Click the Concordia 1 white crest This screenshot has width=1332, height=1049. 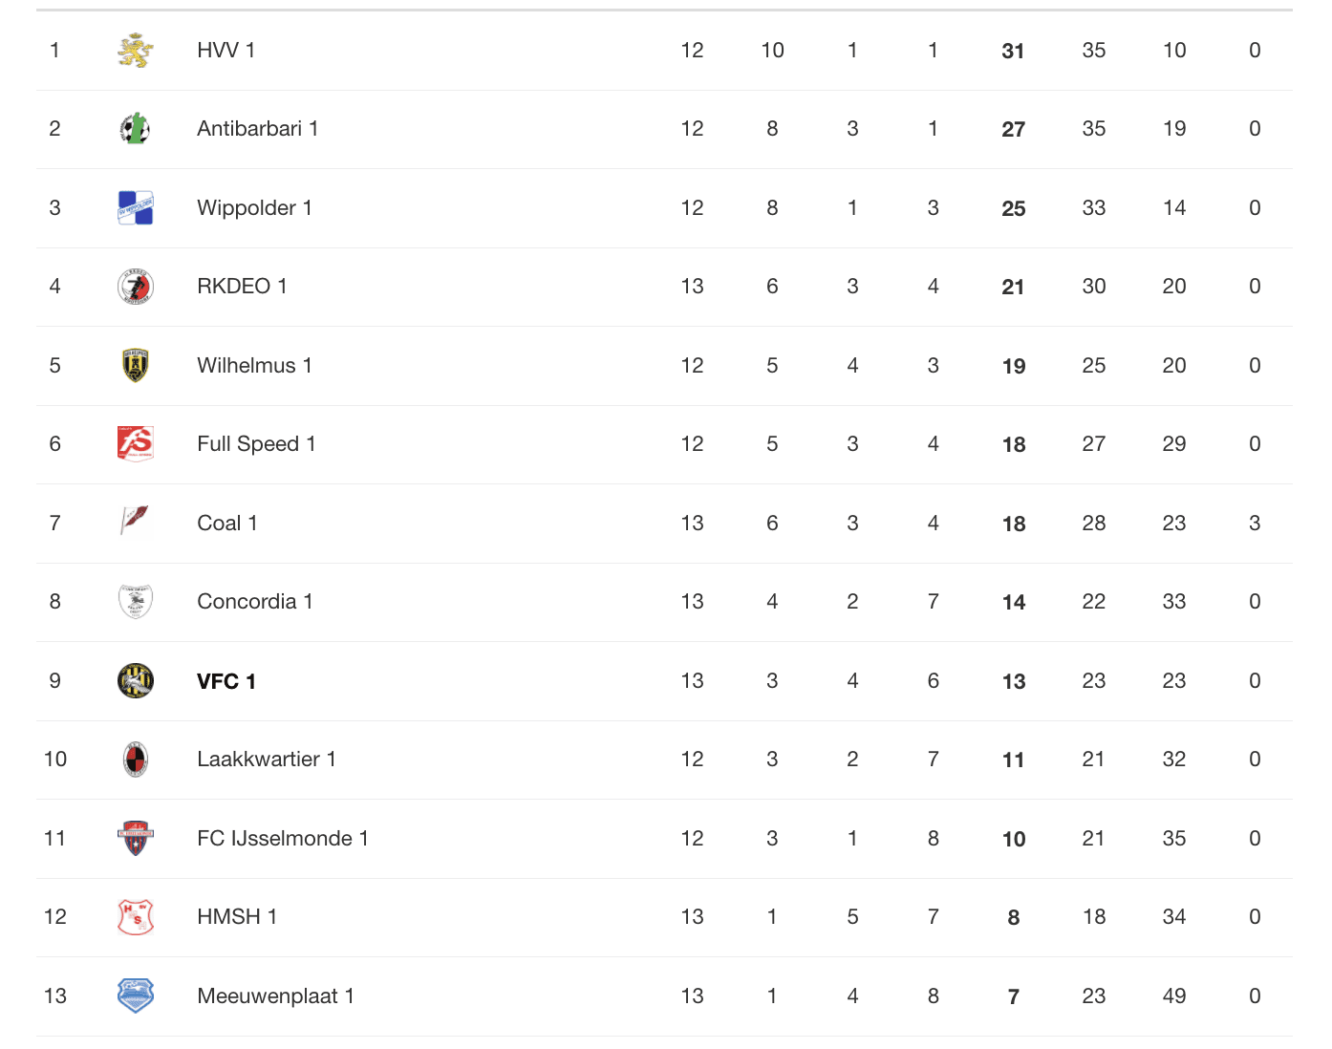[136, 601]
